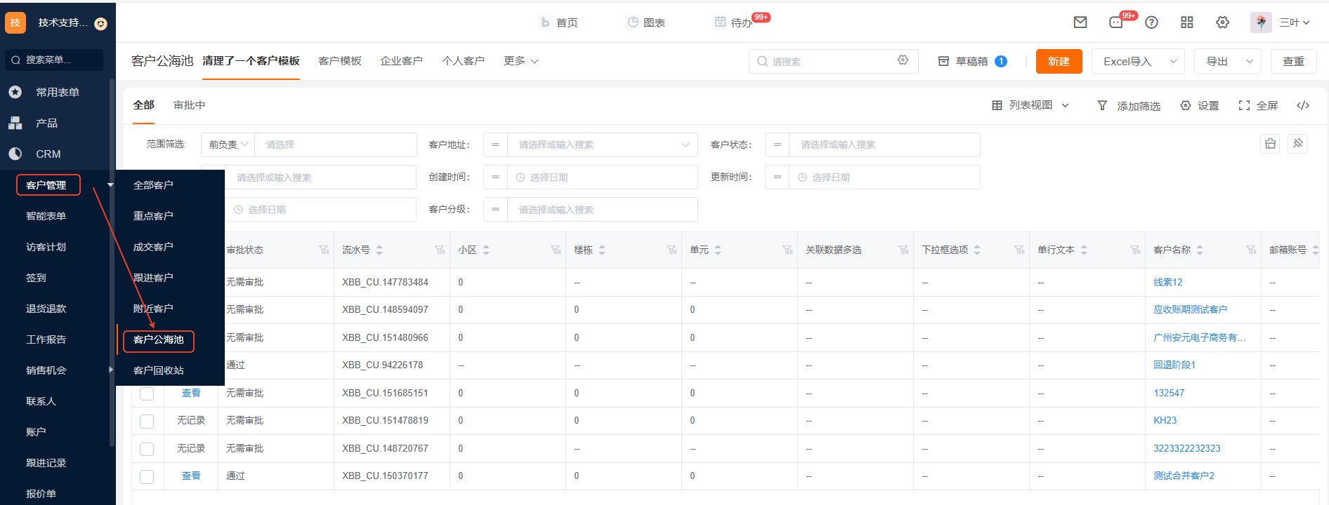1329x505 pixels.
Task: Click the gear icon inside the search box
Action: [x=903, y=61]
